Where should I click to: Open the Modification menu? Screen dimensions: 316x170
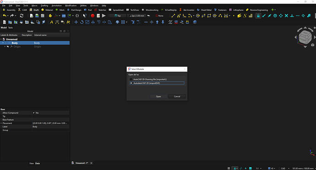click(x=71, y=5)
